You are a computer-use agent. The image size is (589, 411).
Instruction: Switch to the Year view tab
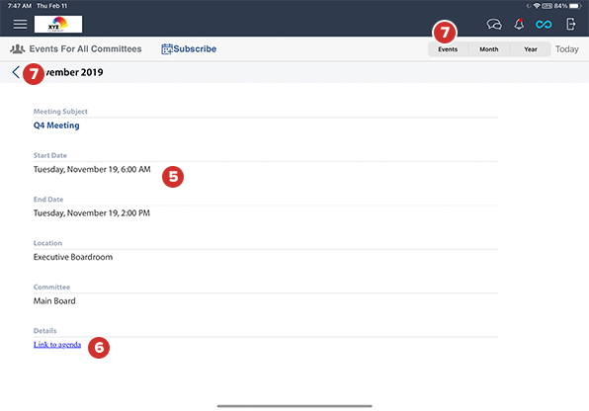pos(531,49)
